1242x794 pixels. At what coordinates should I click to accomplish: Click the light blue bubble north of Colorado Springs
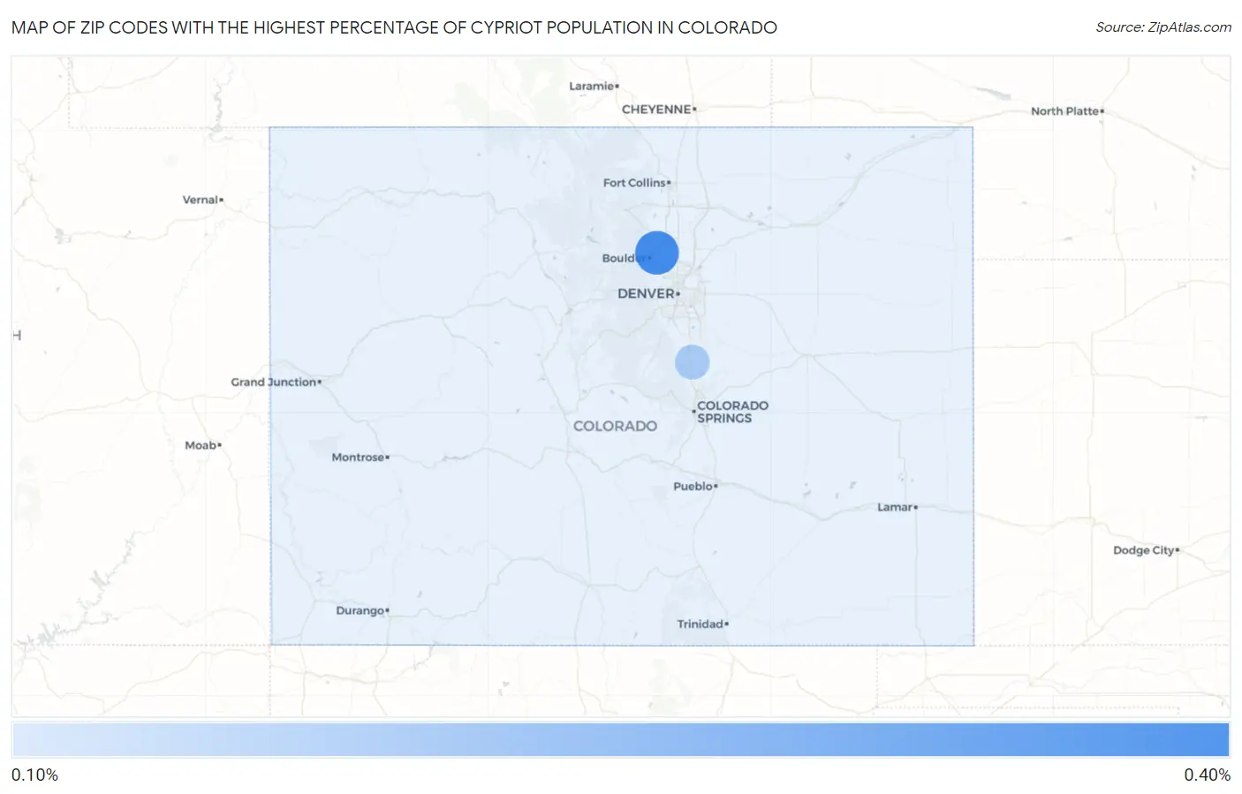pos(693,362)
